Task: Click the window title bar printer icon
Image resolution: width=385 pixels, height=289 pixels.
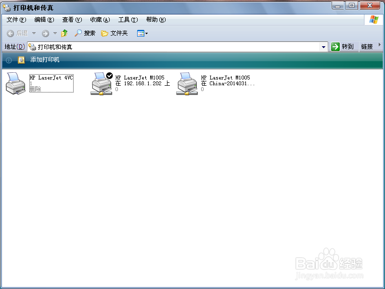Action: pyautogui.click(x=7, y=8)
